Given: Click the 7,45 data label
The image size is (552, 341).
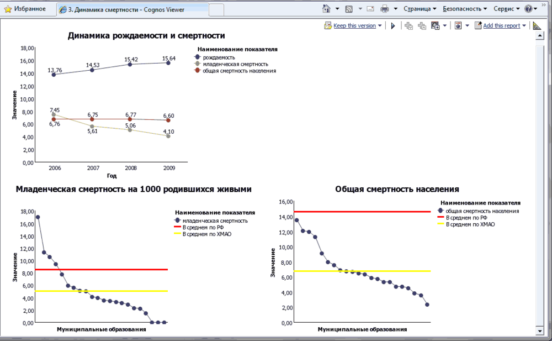Looking at the screenshot, I should (55, 110).
